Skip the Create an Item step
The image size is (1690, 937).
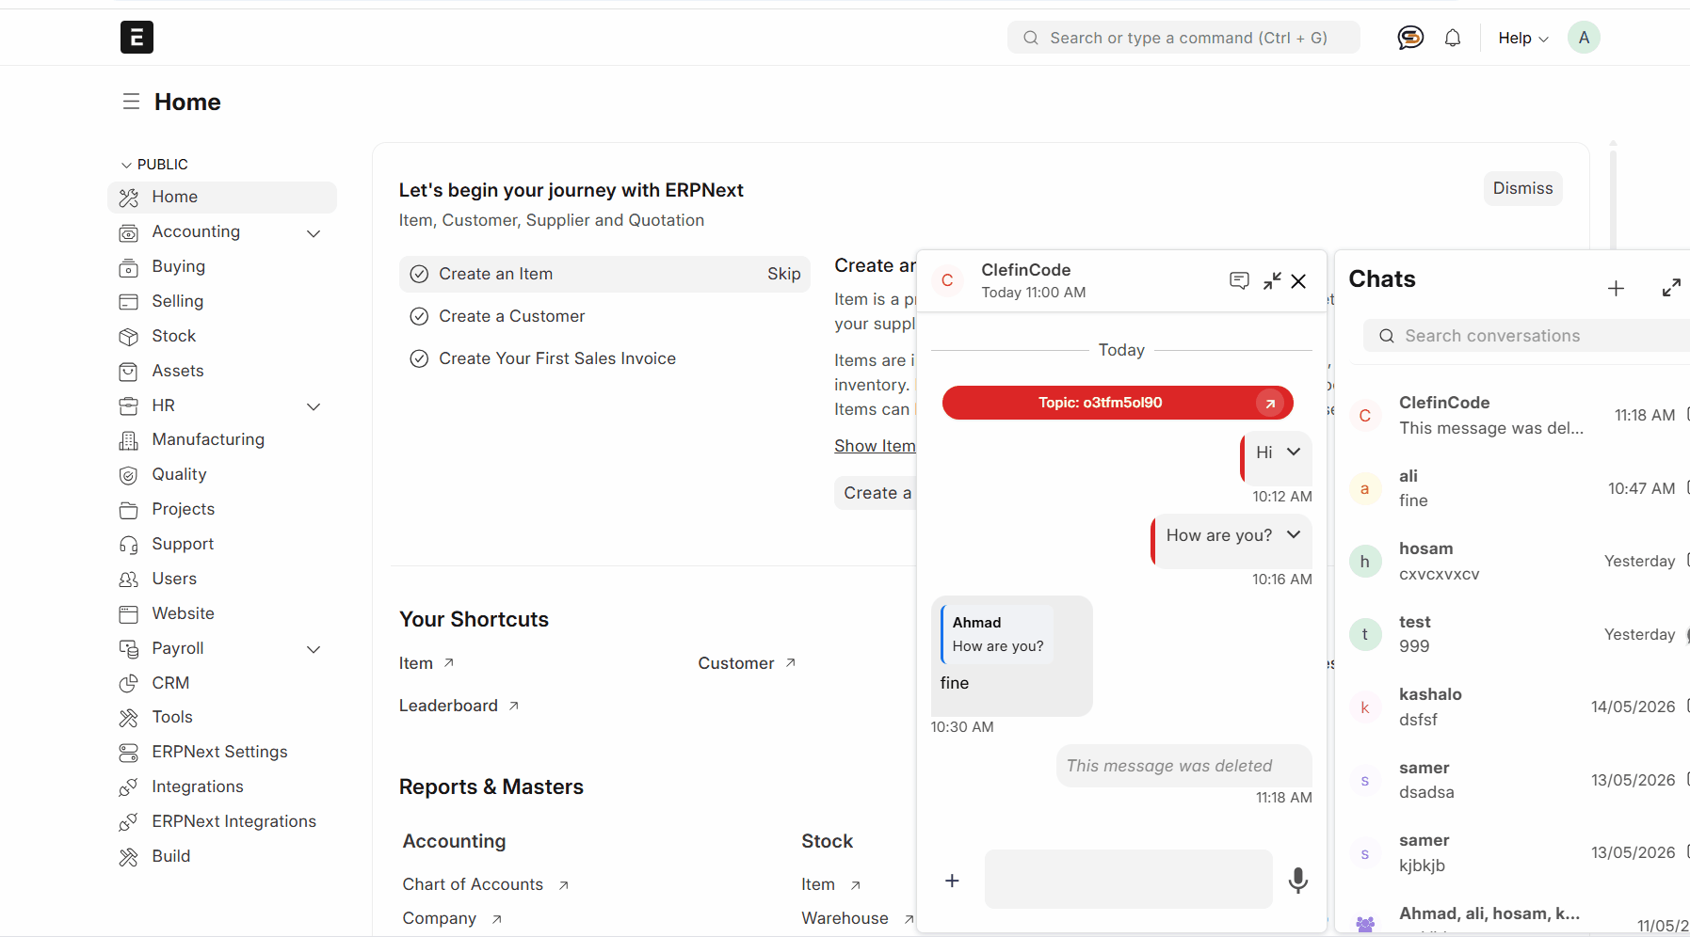[783, 274]
